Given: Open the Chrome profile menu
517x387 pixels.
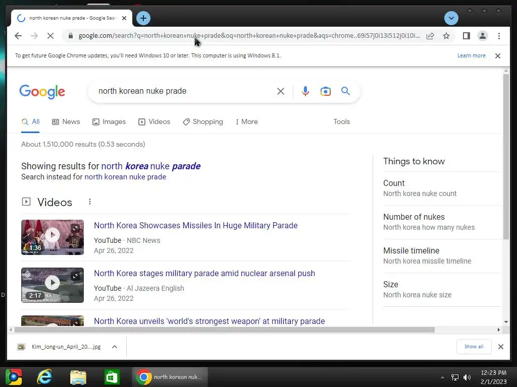Looking at the screenshot, I should coord(482,36).
